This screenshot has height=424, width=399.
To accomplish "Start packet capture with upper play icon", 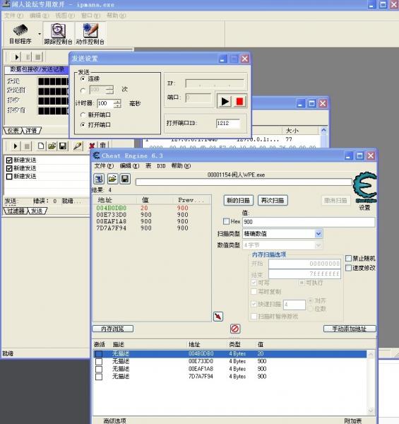I will [16, 57].
